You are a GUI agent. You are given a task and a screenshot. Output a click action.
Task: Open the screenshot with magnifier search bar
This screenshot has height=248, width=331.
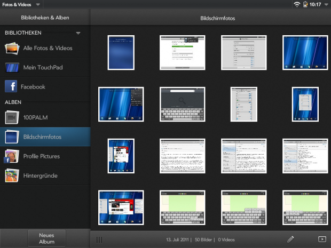[181, 104]
